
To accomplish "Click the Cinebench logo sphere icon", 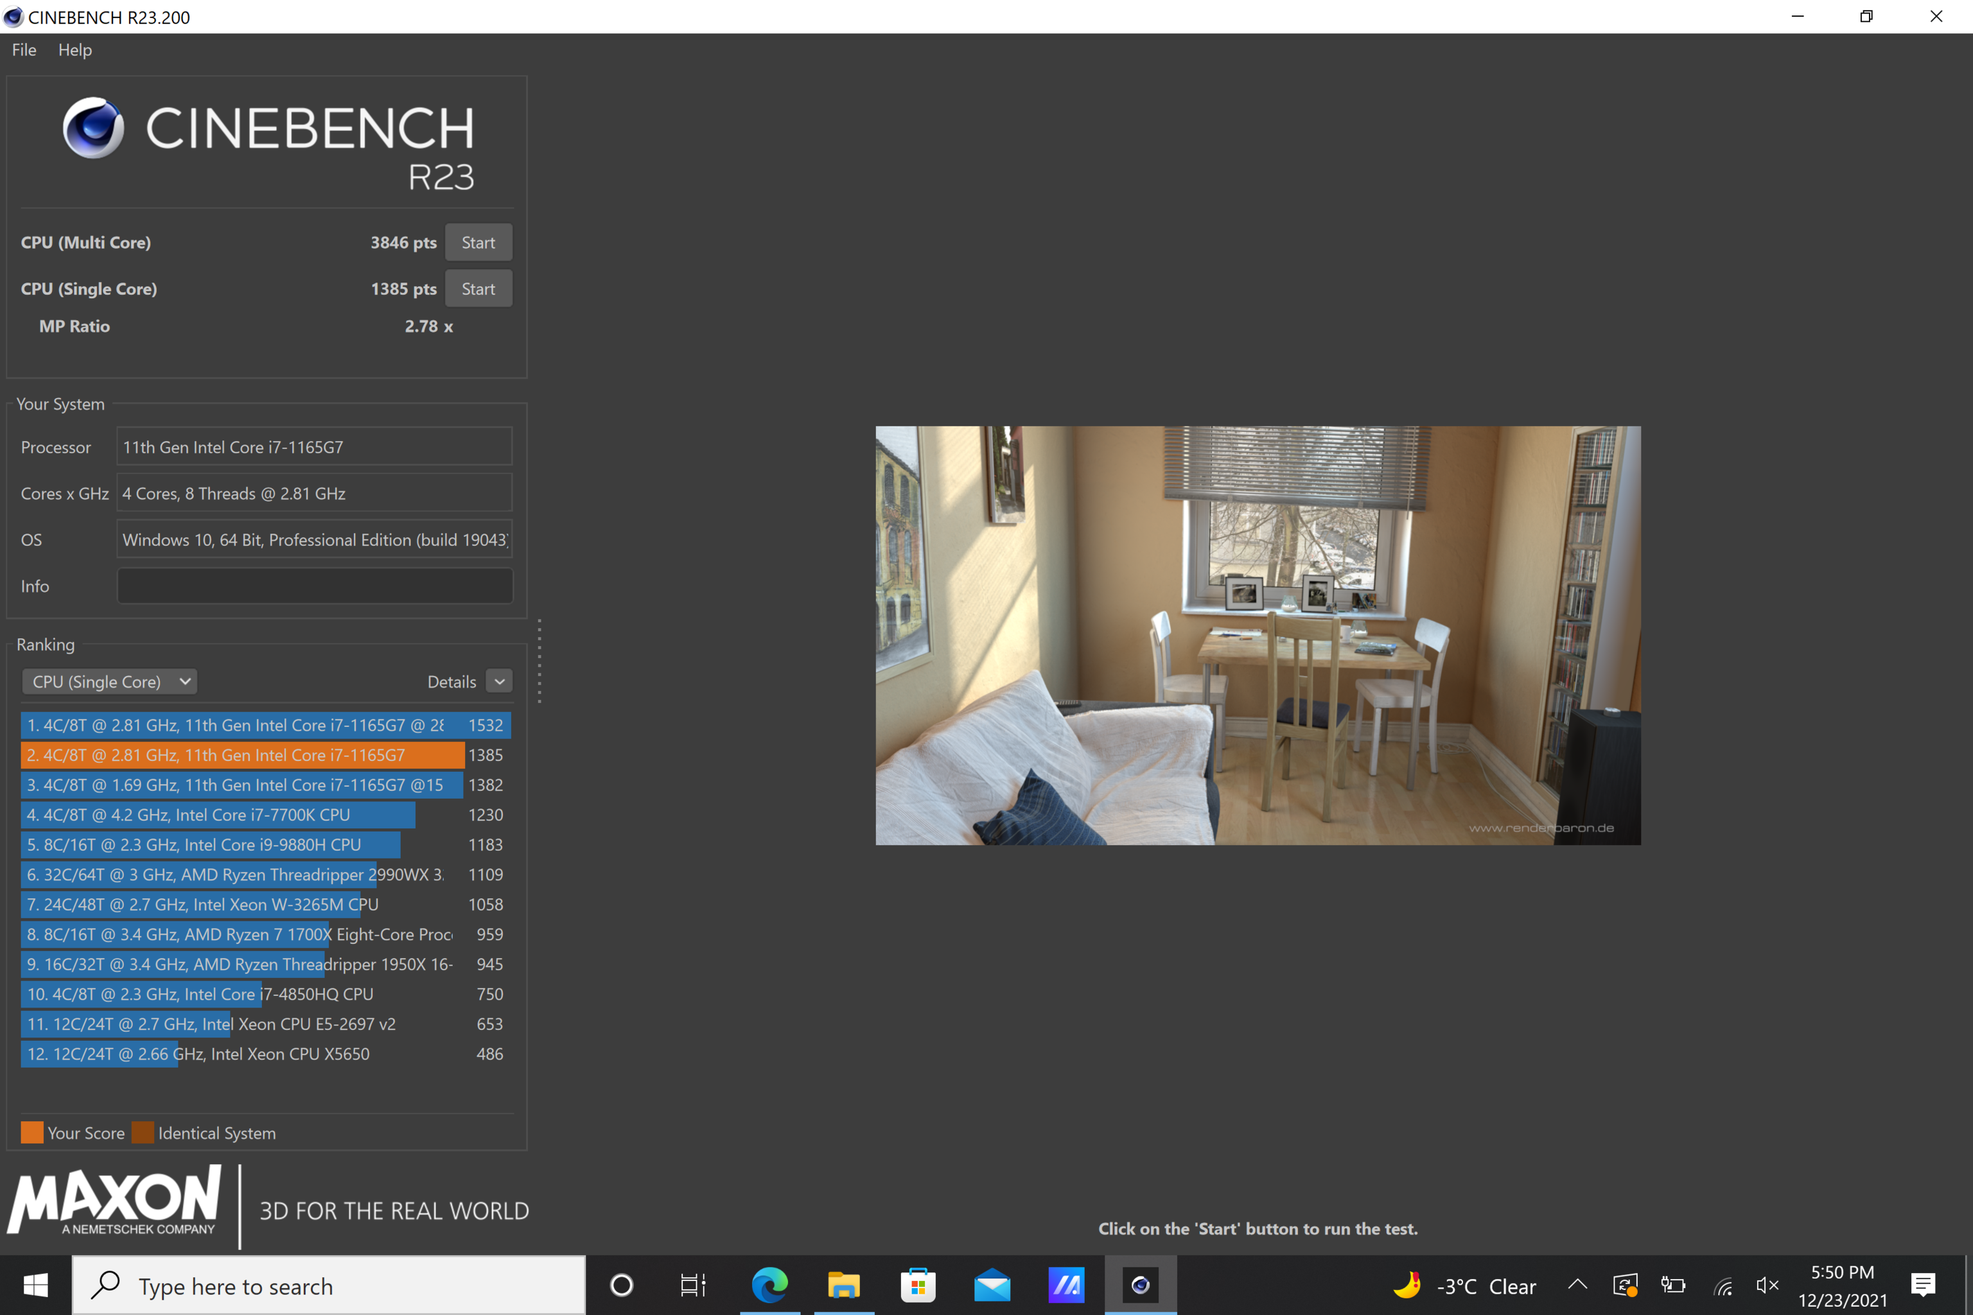I will pos(93,128).
